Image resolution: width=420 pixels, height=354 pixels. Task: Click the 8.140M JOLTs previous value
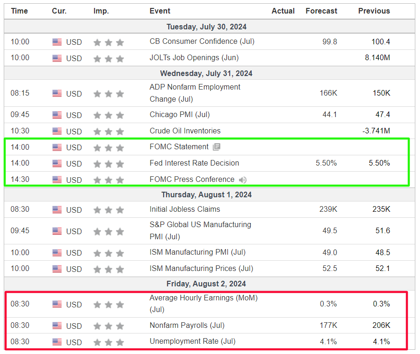point(377,58)
